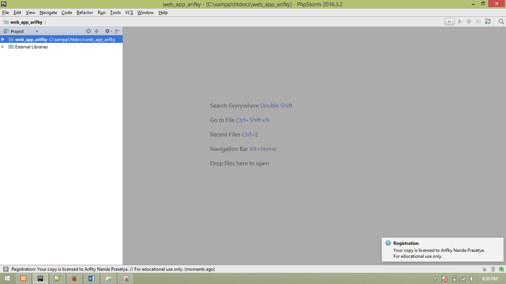This screenshot has height=284, width=506.
Task: Open the Tools menu
Action: (116, 13)
